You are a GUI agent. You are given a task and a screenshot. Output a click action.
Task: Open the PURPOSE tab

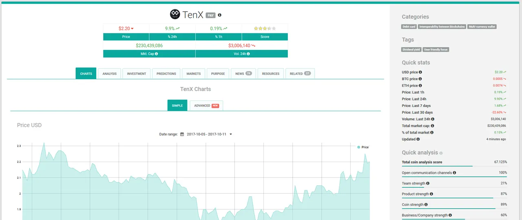coord(218,73)
